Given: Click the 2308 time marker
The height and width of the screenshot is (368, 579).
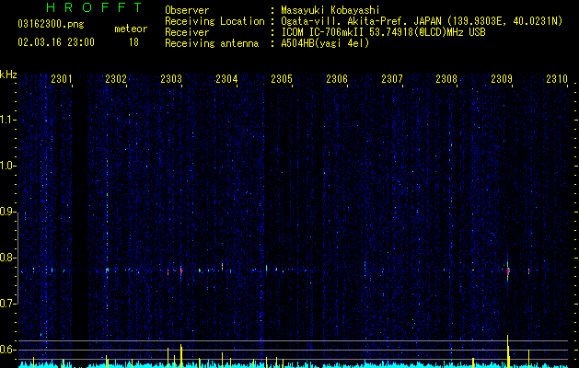Looking at the screenshot, I should [x=446, y=79].
